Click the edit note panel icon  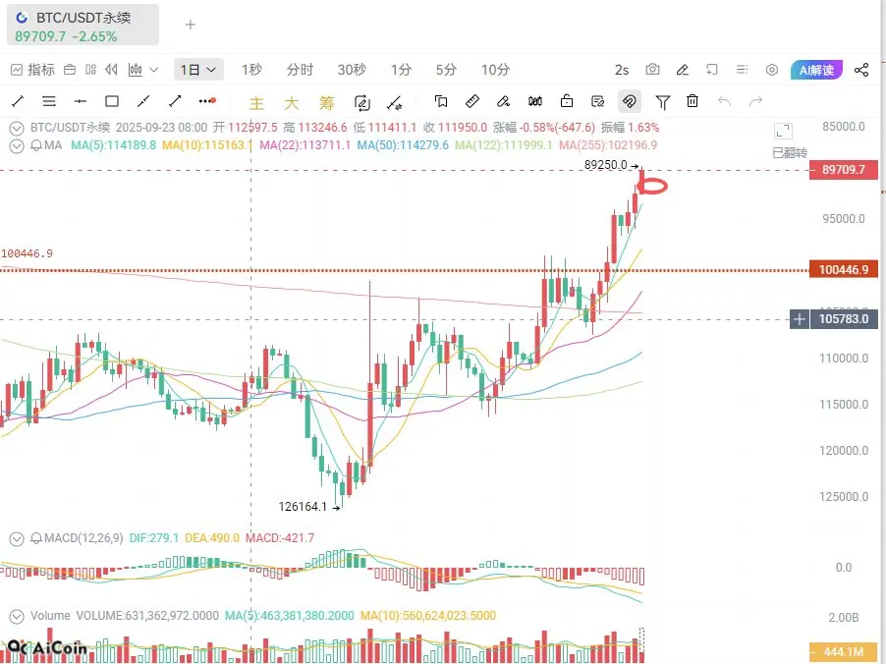[598, 101]
